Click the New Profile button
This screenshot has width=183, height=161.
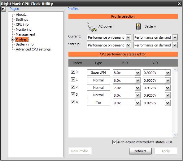80,151
